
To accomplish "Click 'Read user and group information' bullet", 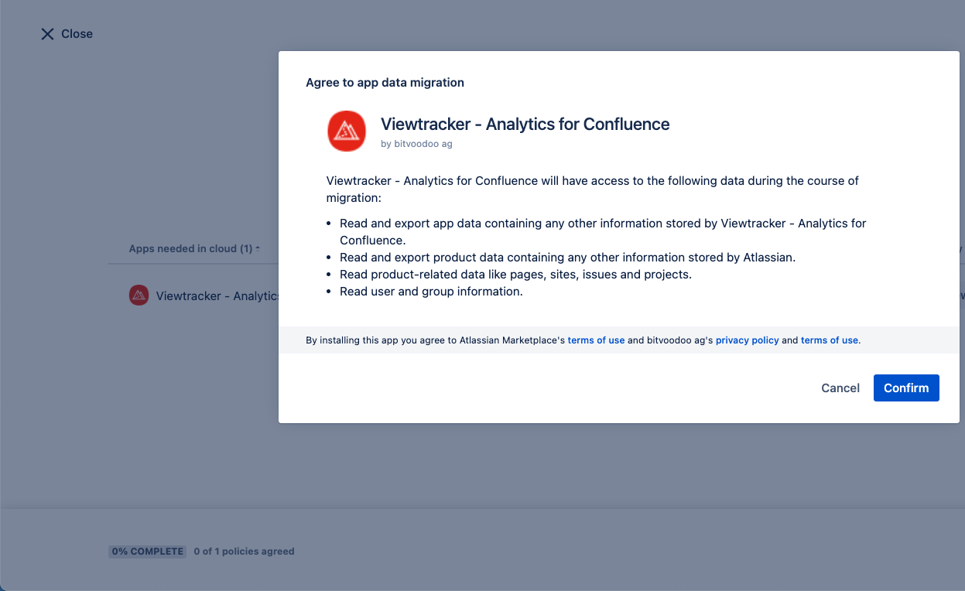I will [x=431, y=292].
